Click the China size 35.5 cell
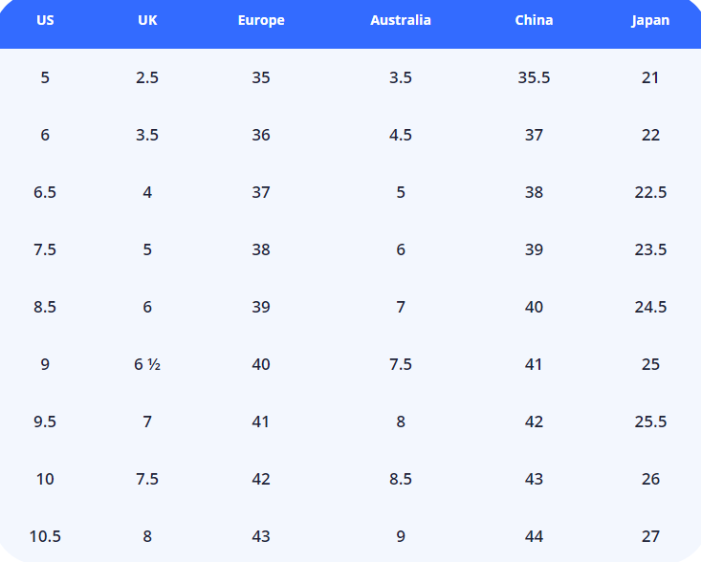Image resolution: width=701 pixels, height=562 pixels. click(534, 77)
